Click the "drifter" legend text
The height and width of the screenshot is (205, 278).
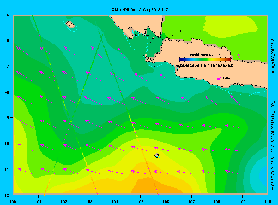tap(227, 78)
